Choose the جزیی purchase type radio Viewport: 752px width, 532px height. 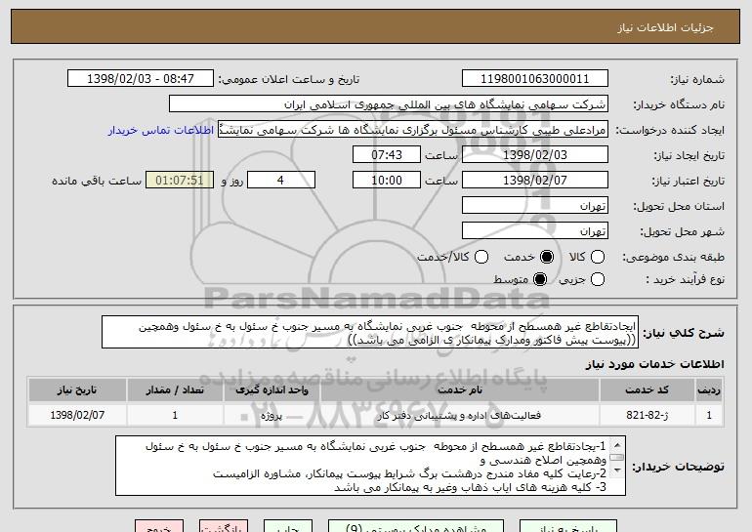tap(597, 279)
